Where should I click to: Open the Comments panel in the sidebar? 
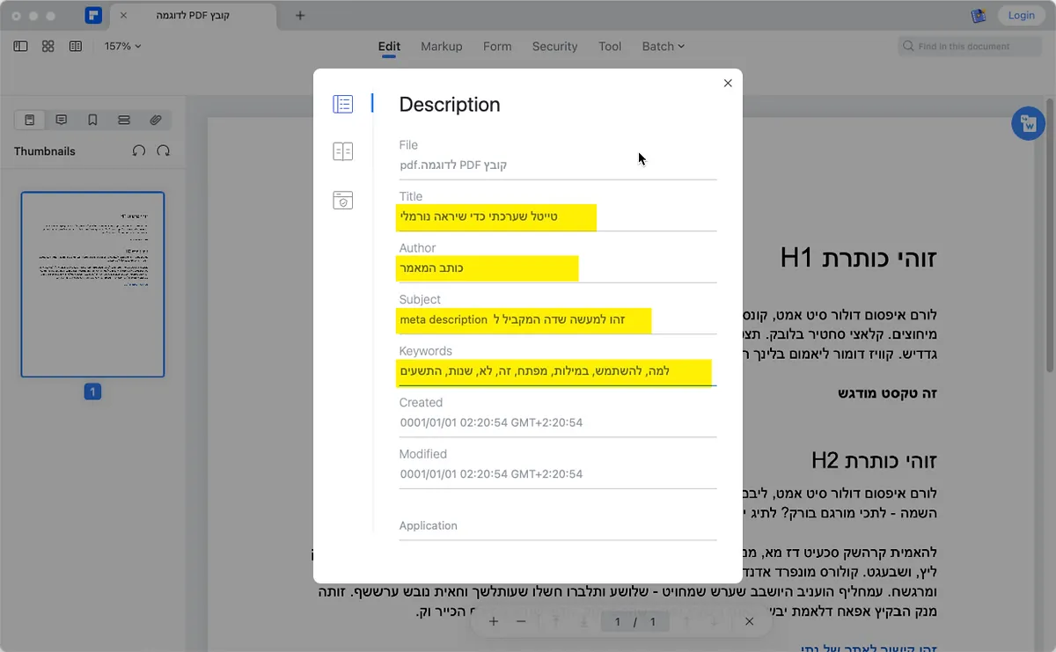[x=61, y=120]
